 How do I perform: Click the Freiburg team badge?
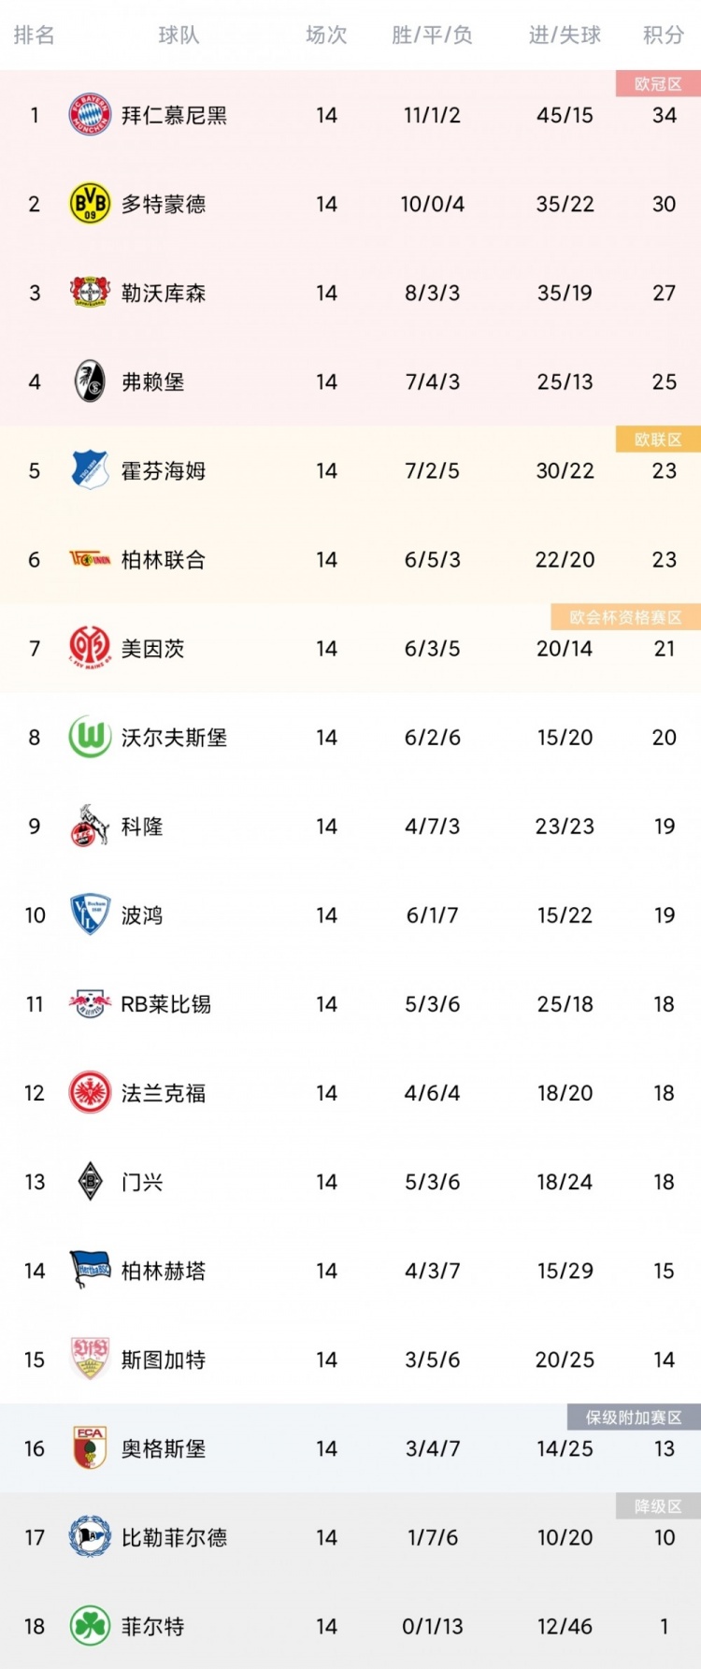pyautogui.click(x=90, y=381)
